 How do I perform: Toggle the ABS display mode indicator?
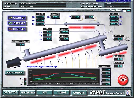[x=128, y=11]
